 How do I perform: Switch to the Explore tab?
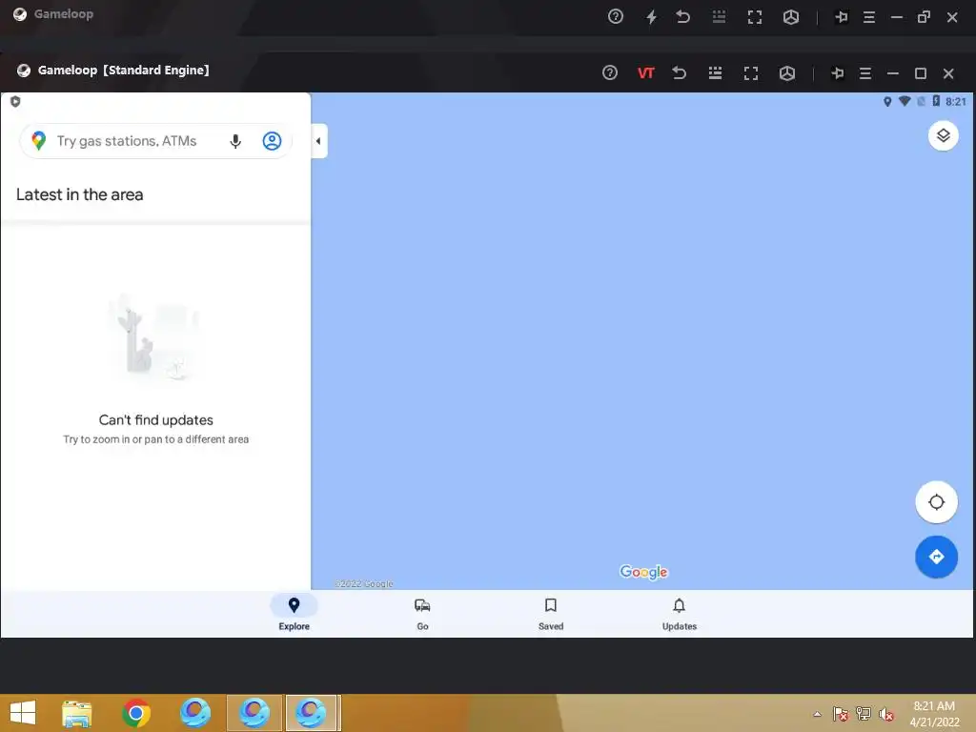click(x=294, y=614)
